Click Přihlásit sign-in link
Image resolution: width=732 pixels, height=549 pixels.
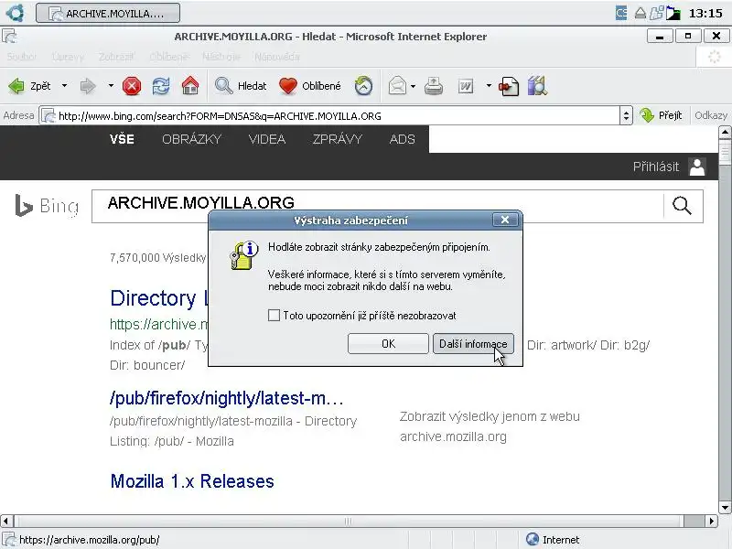pyautogui.click(x=656, y=167)
